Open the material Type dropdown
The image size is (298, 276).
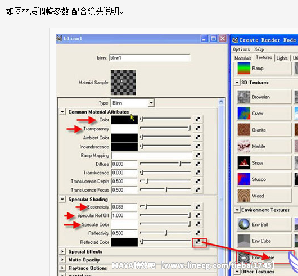[151, 103]
